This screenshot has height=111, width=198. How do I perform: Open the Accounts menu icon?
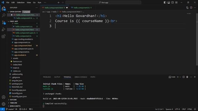click(x=3, y=97)
